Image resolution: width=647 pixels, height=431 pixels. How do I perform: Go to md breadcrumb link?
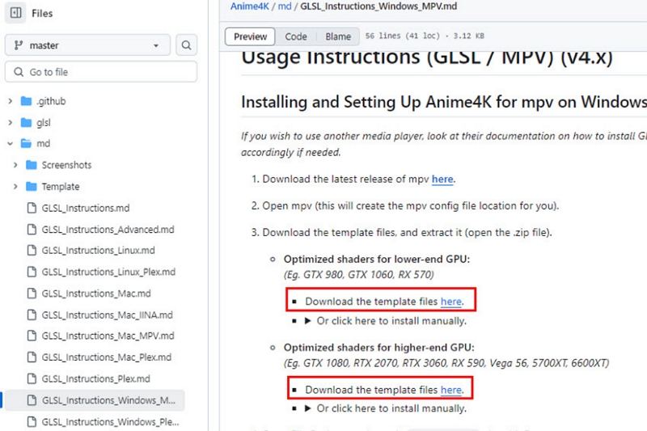(x=285, y=6)
